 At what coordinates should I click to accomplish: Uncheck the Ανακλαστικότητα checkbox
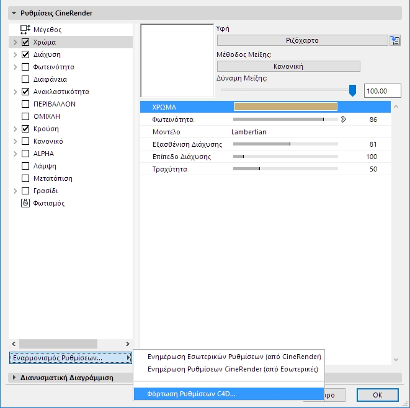[25, 92]
